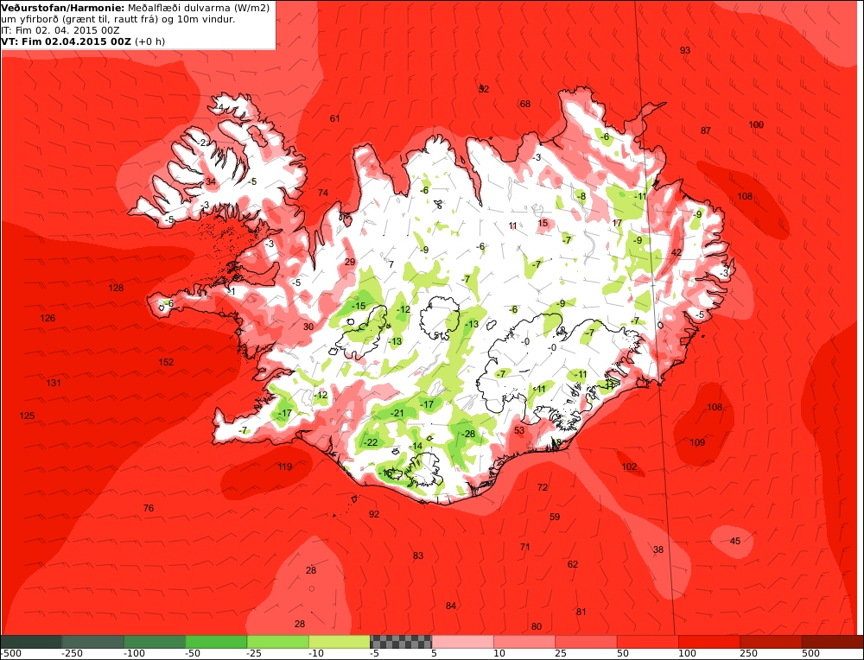Click the value 74 near the Westfjords
Image resolution: width=864 pixels, height=660 pixels.
pyautogui.click(x=323, y=193)
